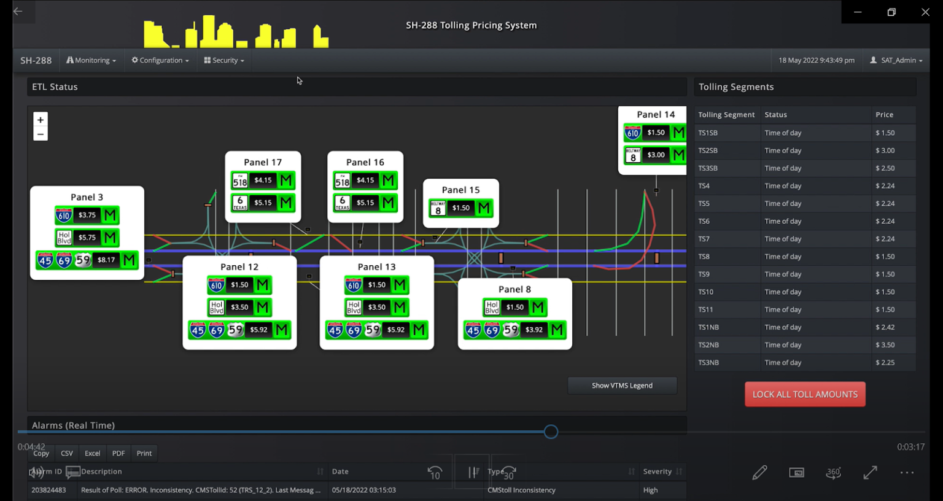Enter fullscreen using the expand arrows icon
Image resolution: width=943 pixels, height=501 pixels.
(x=870, y=472)
